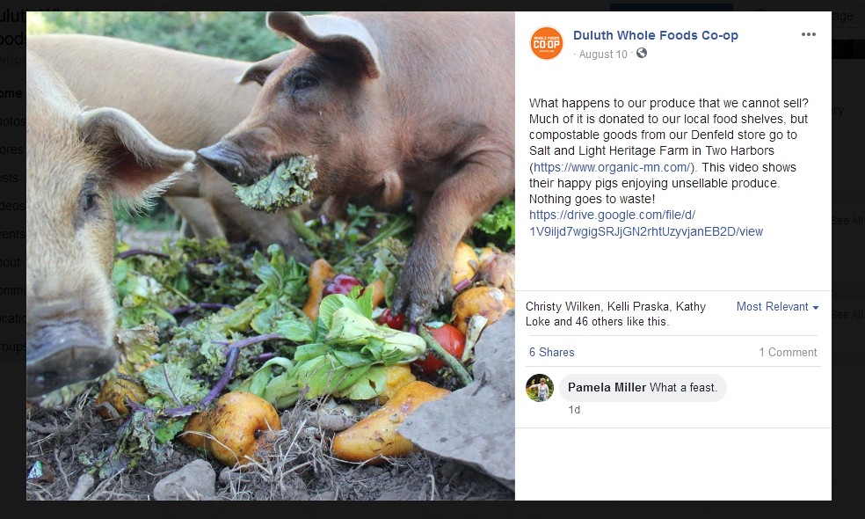The height and width of the screenshot is (519, 865).
Task: Click the Whole Foods Co-op orange logo
Action: (546, 43)
